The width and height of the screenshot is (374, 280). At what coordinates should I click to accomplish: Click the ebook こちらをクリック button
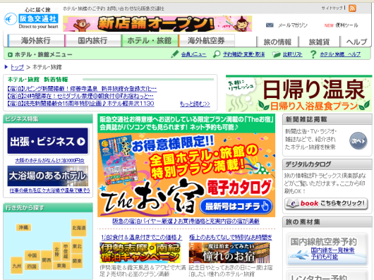pos(326,204)
